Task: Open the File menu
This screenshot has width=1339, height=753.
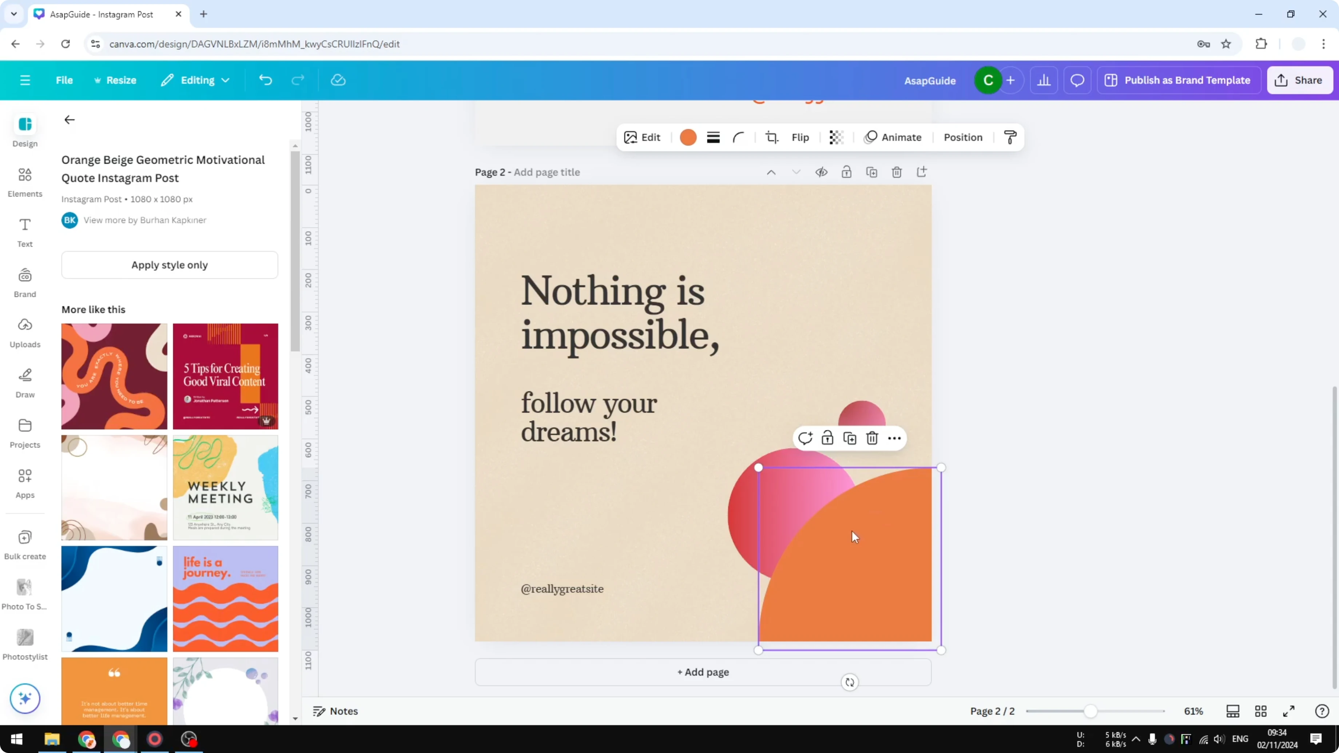Action: click(x=64, y=80)
